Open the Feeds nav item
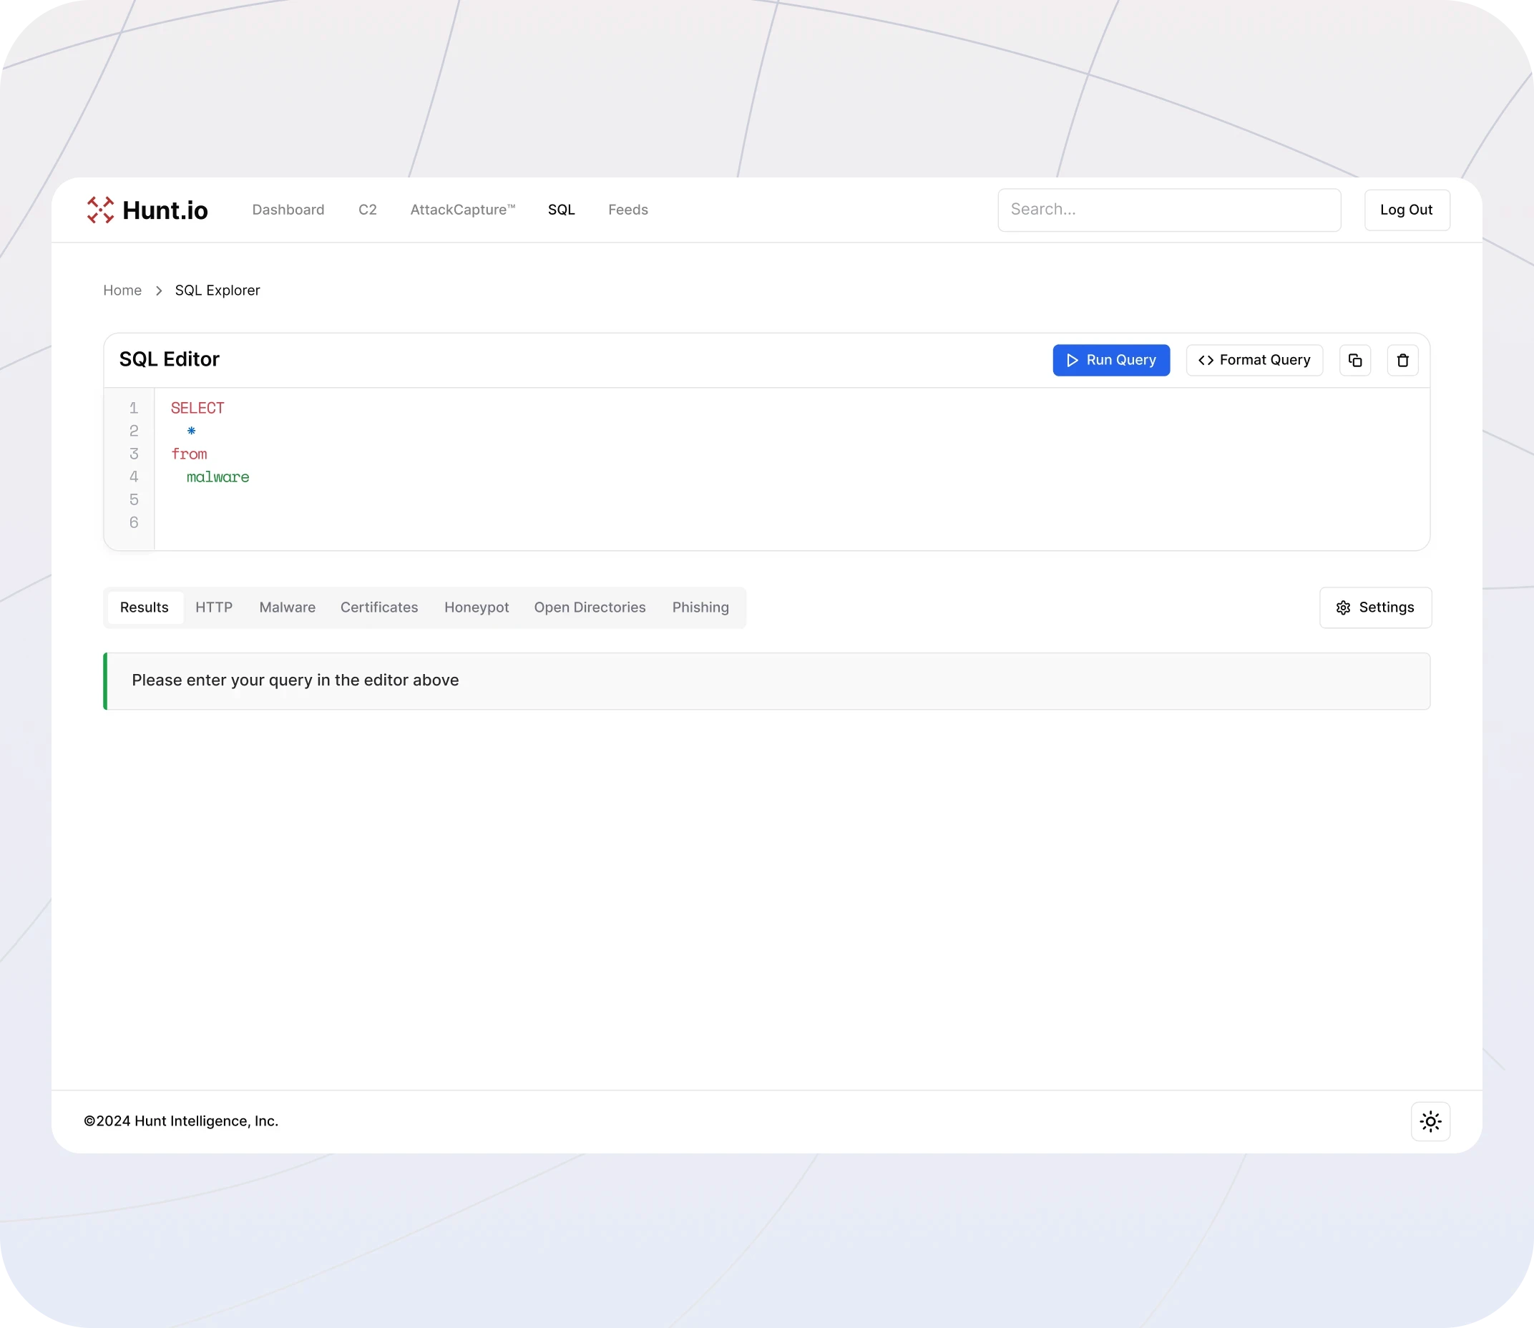The image size is (1534, 1328). [627, 210]
